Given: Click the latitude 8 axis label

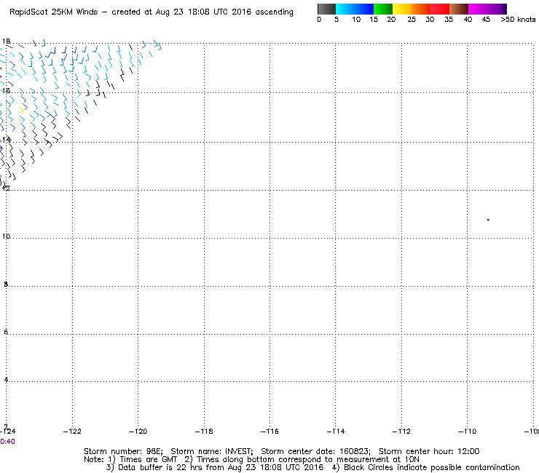Looking at the screenshot, I should [6, 284].
